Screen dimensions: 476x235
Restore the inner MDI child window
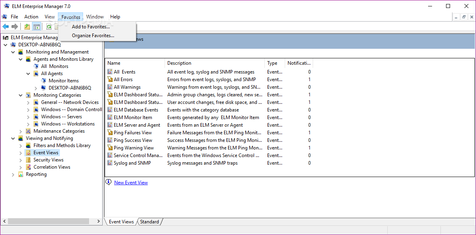click(x=464, y=17)
